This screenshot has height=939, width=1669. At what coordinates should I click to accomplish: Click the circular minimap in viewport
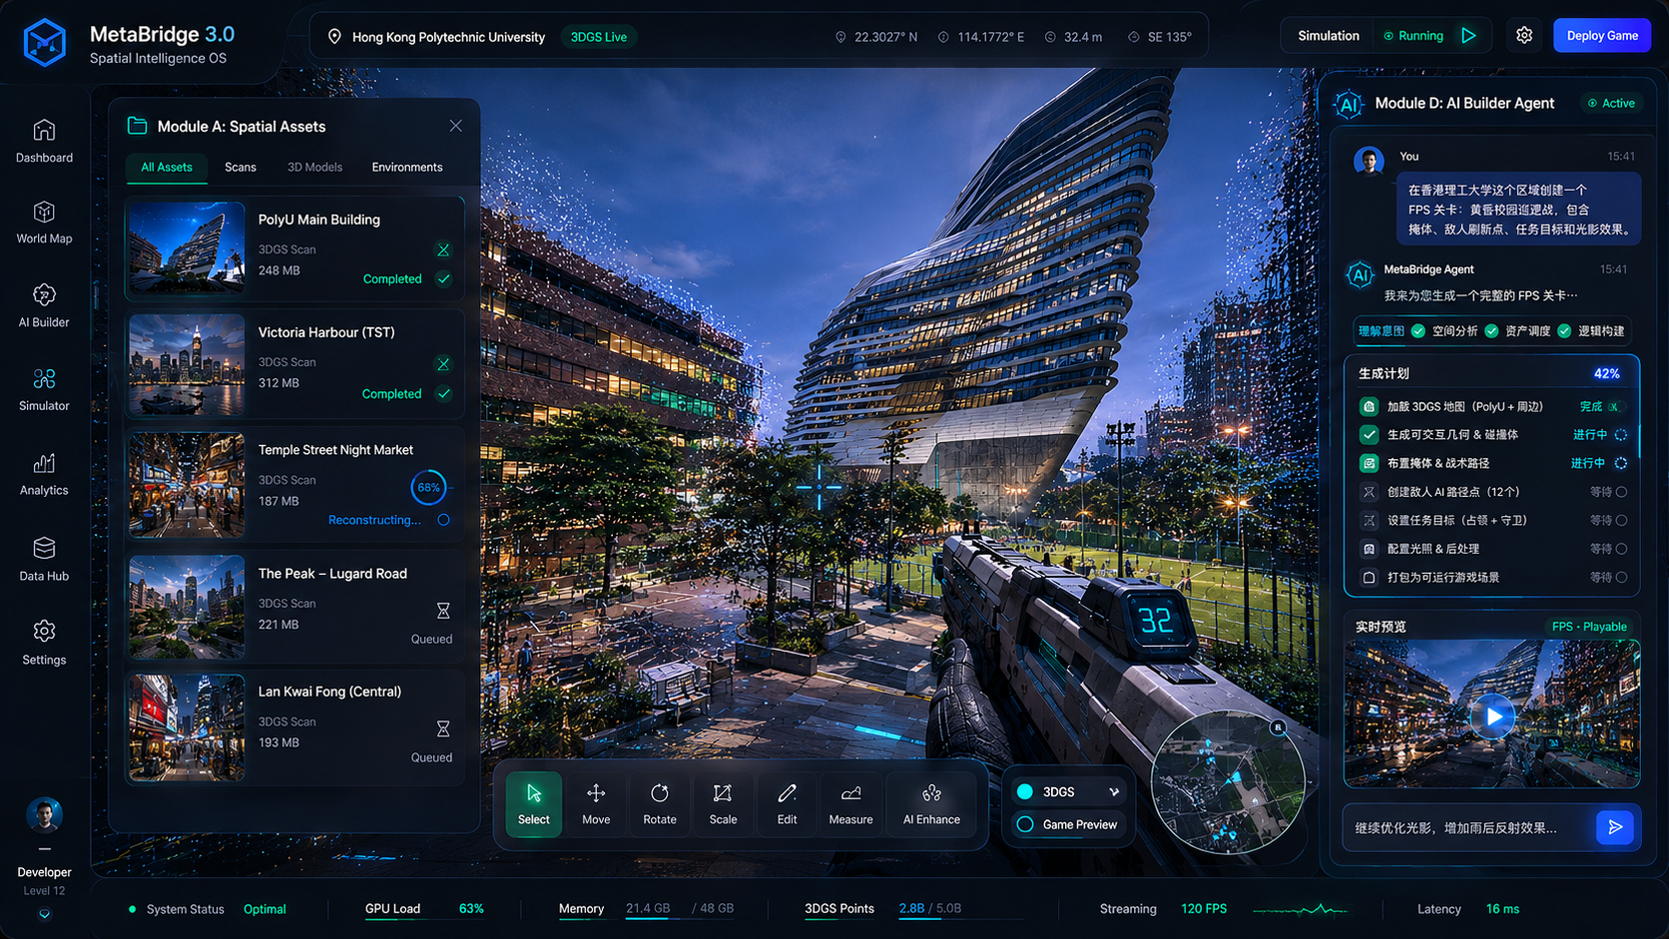pyautogui.click(x=1228, y=781)
